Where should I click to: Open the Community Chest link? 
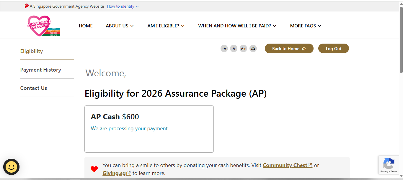click(x=285, y=165)
